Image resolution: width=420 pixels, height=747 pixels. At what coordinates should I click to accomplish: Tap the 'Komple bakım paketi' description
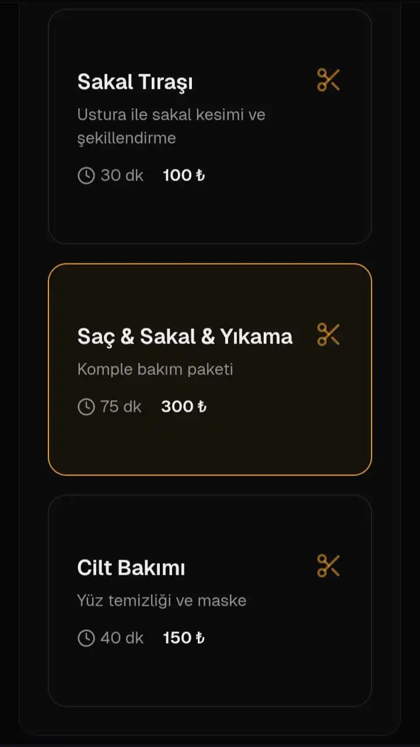point(155,369)
